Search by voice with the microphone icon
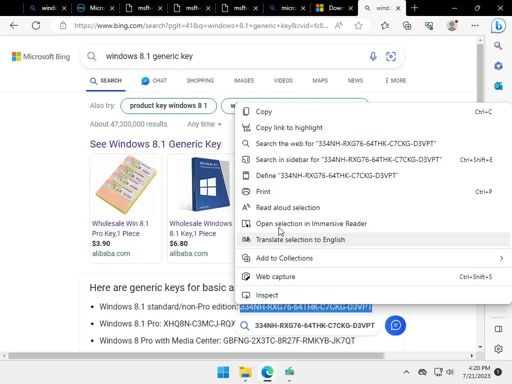This screenshot has height=384, width=512. (373, 56)
